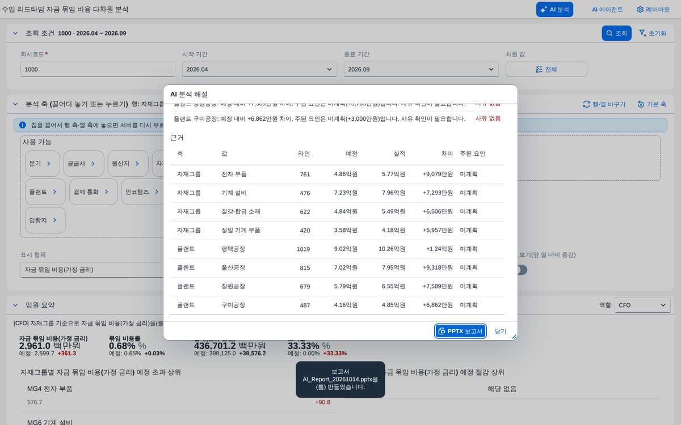
Task: Click the 라인 column header
Action: pos(304,154)
